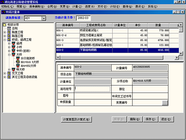The image size is (186, 140).
Task: Click the icon beside 路基工程
Action: click(x=9, y=32)
